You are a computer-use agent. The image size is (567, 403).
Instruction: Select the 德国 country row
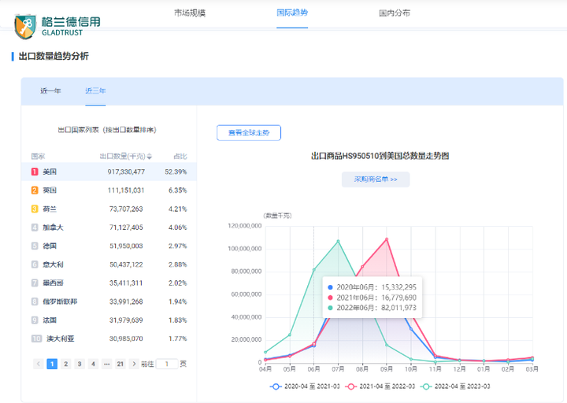tap(109, 246)
